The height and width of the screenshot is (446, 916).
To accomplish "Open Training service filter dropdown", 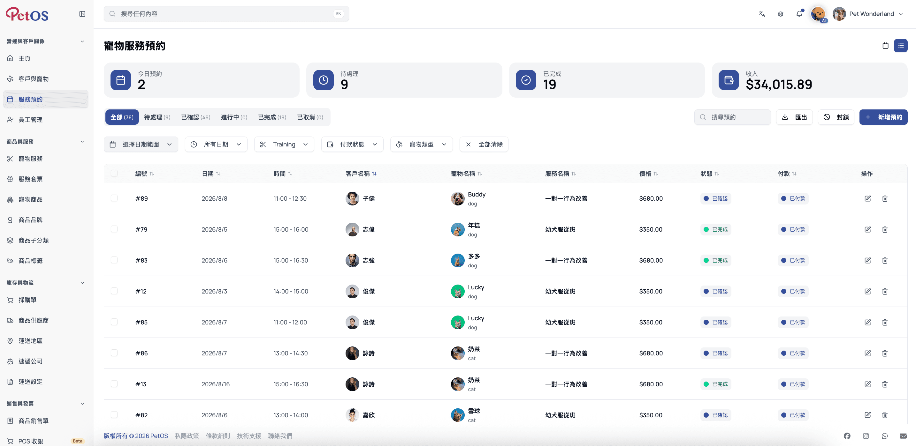I will click(x=284, y=144).
